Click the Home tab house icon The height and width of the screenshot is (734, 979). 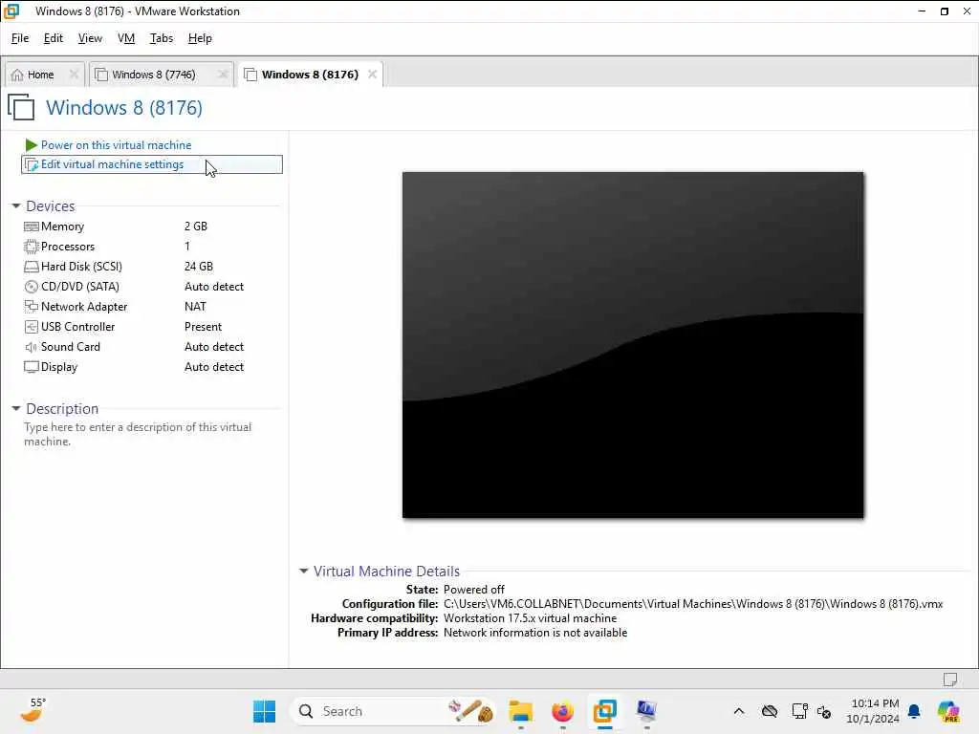pos(17,75)
